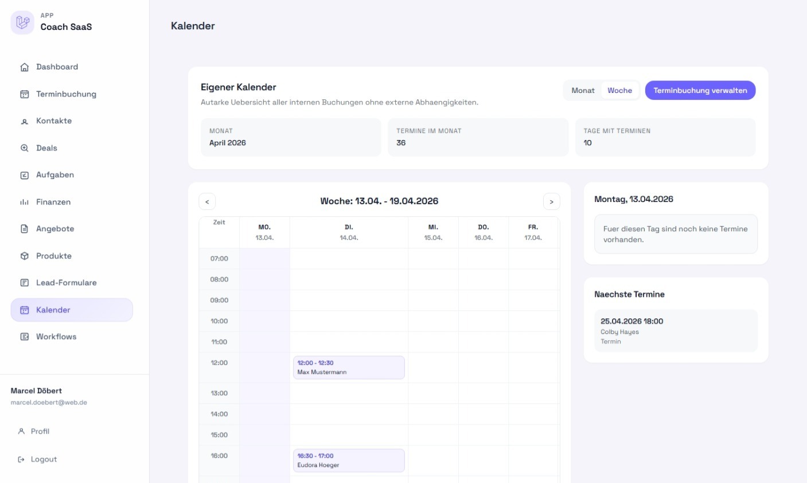Open the Finanzen page
Image resolution: width=807 pixels, height=483 pixels.
click(72, 202)
